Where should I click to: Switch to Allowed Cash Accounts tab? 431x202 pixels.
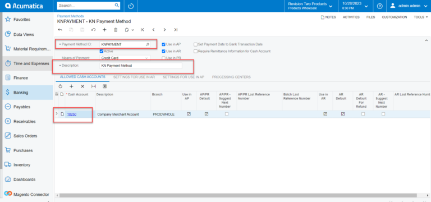click(82, 77)
